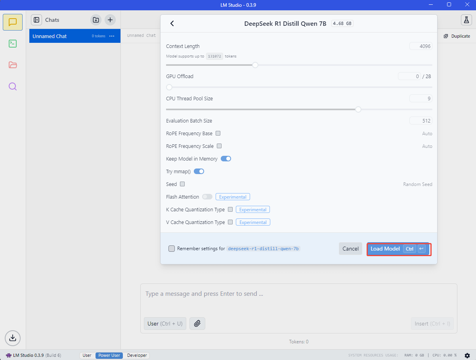Toggle Keep Model in Memory switch
476x360 pixels.
point(226,159)
